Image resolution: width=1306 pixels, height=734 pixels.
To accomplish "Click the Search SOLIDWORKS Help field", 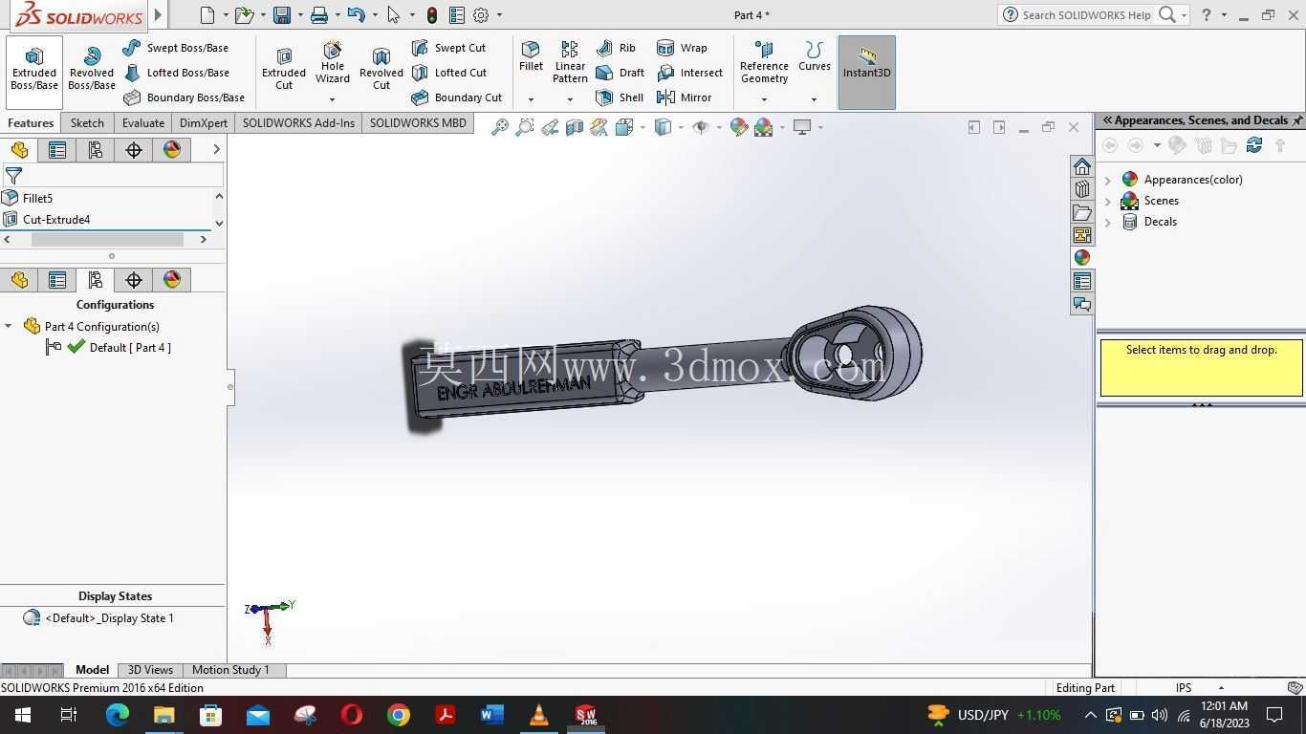I will coord(1086,15).
